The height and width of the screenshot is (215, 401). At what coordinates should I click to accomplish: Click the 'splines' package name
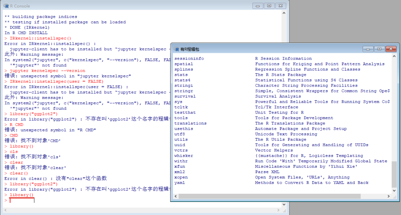[x=184, y=69]
